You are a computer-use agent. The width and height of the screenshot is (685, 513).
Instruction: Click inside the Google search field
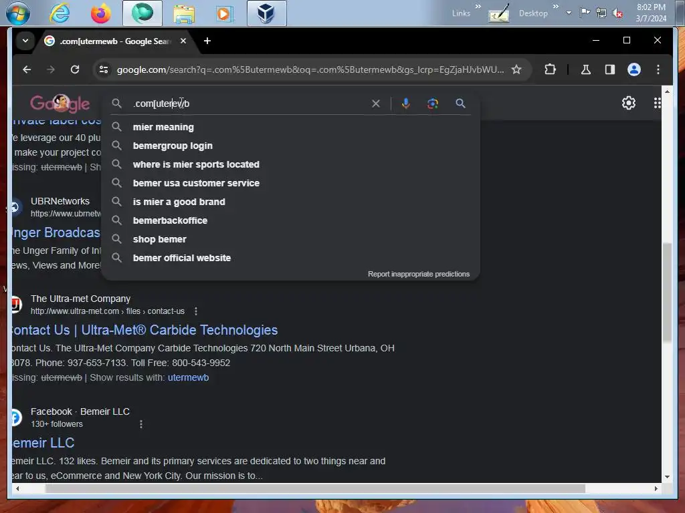click(249, 104)
